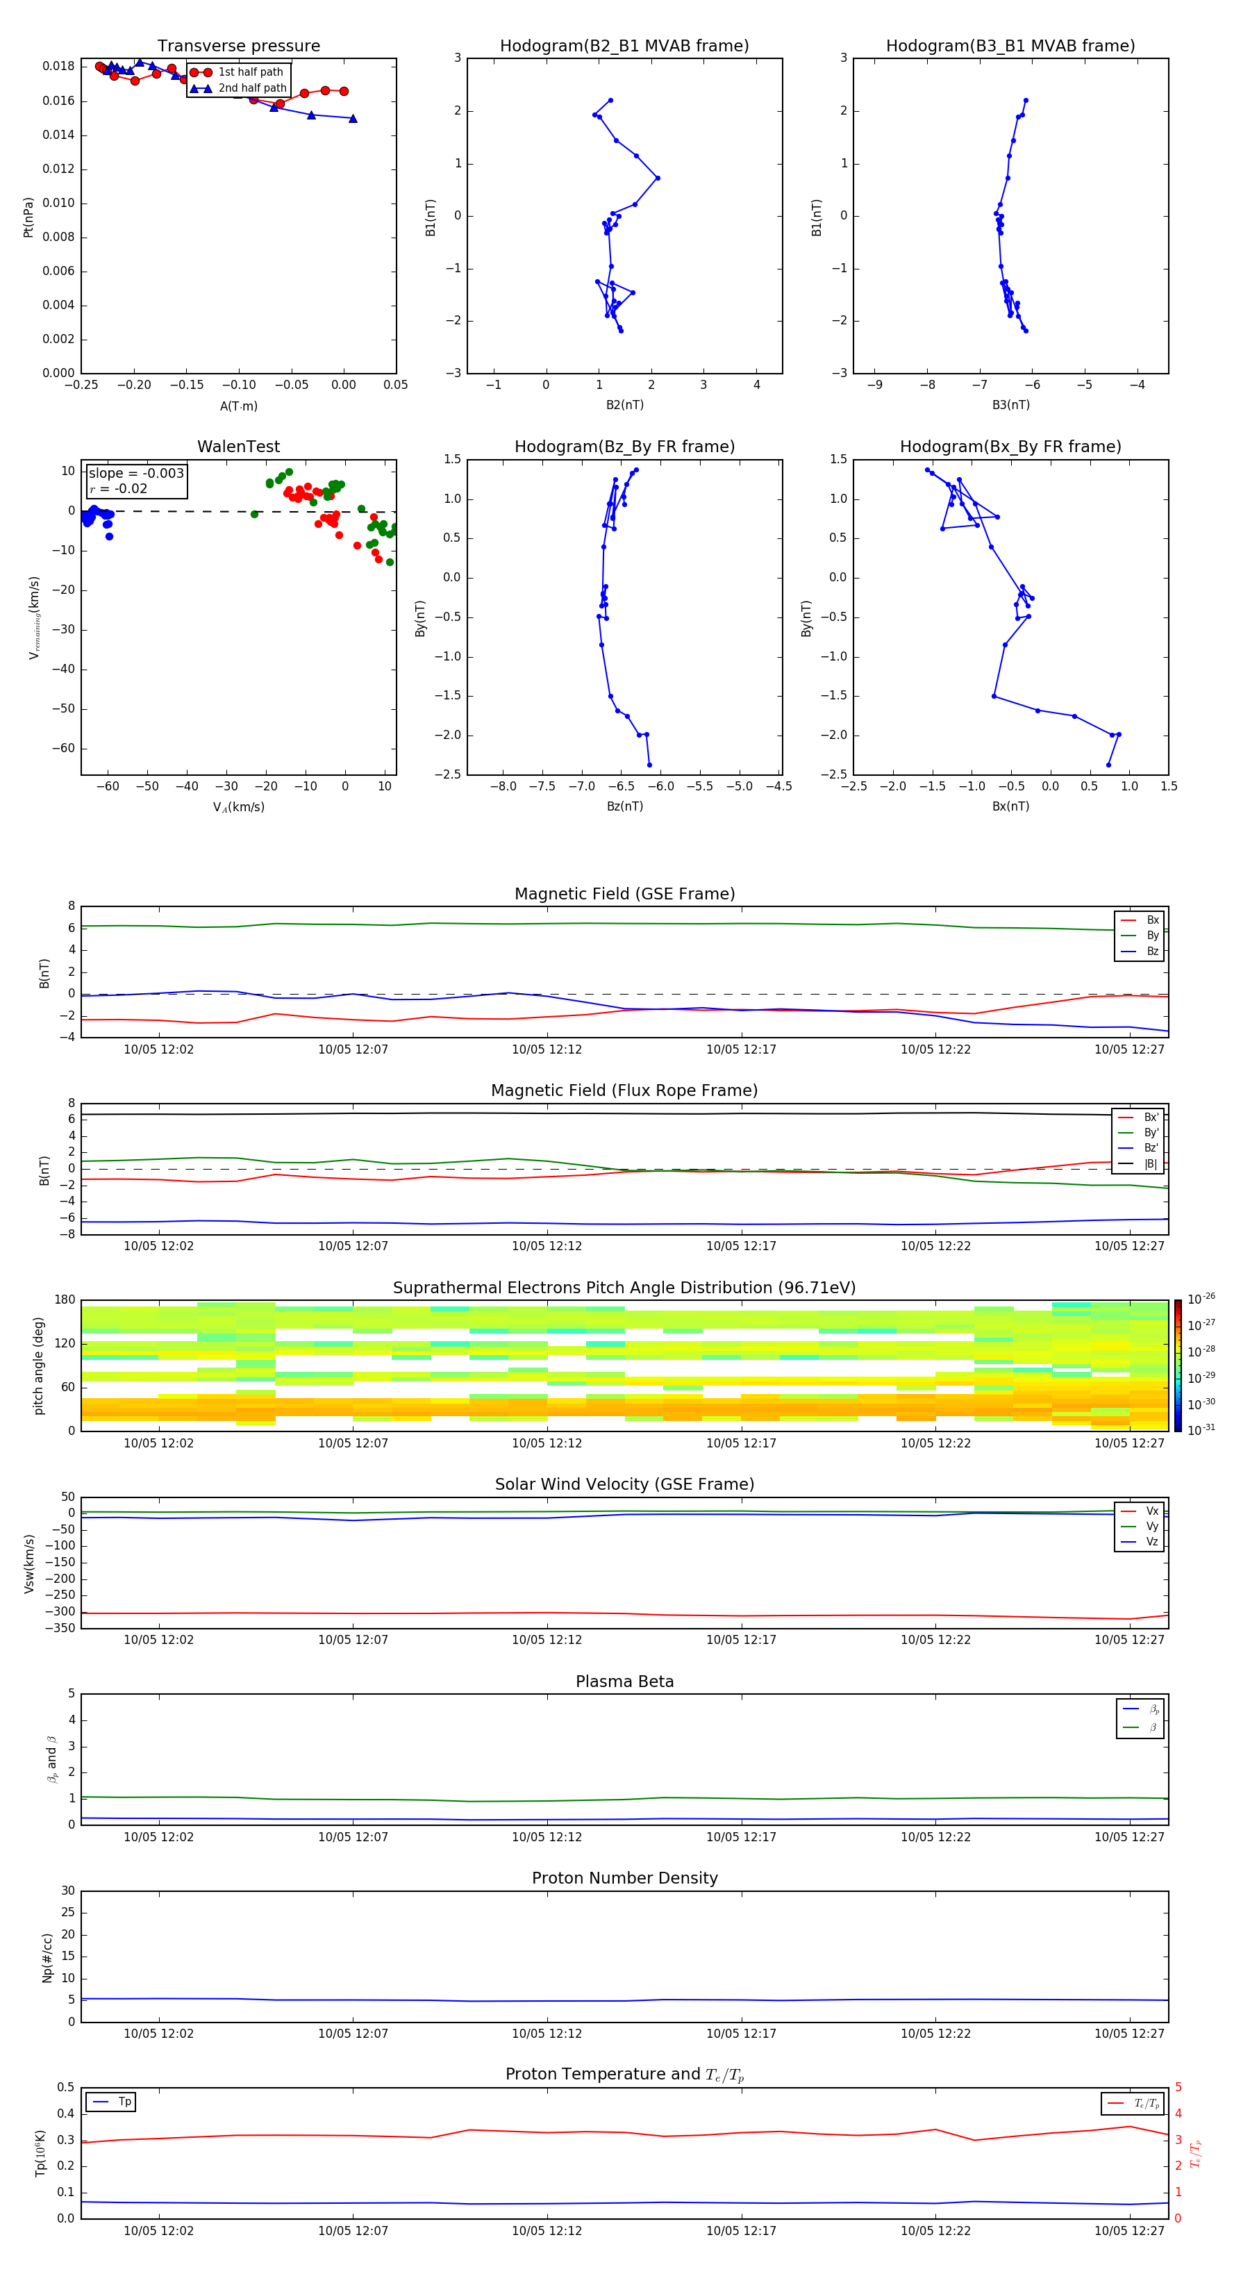Click the "Hodogram(B3_B1 MVAB frame)" title
Viewport: 1250px width, 2292px height.
1010,47
